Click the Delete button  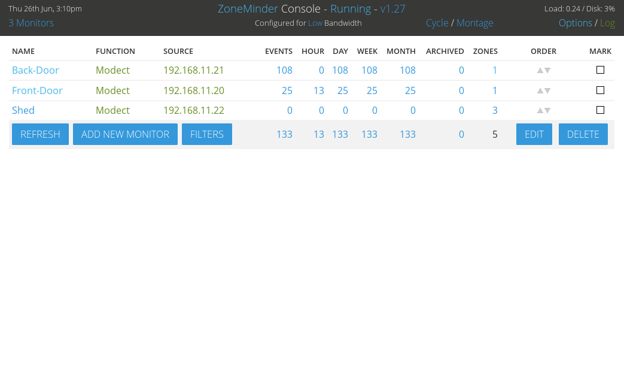(x=583, y=134)
